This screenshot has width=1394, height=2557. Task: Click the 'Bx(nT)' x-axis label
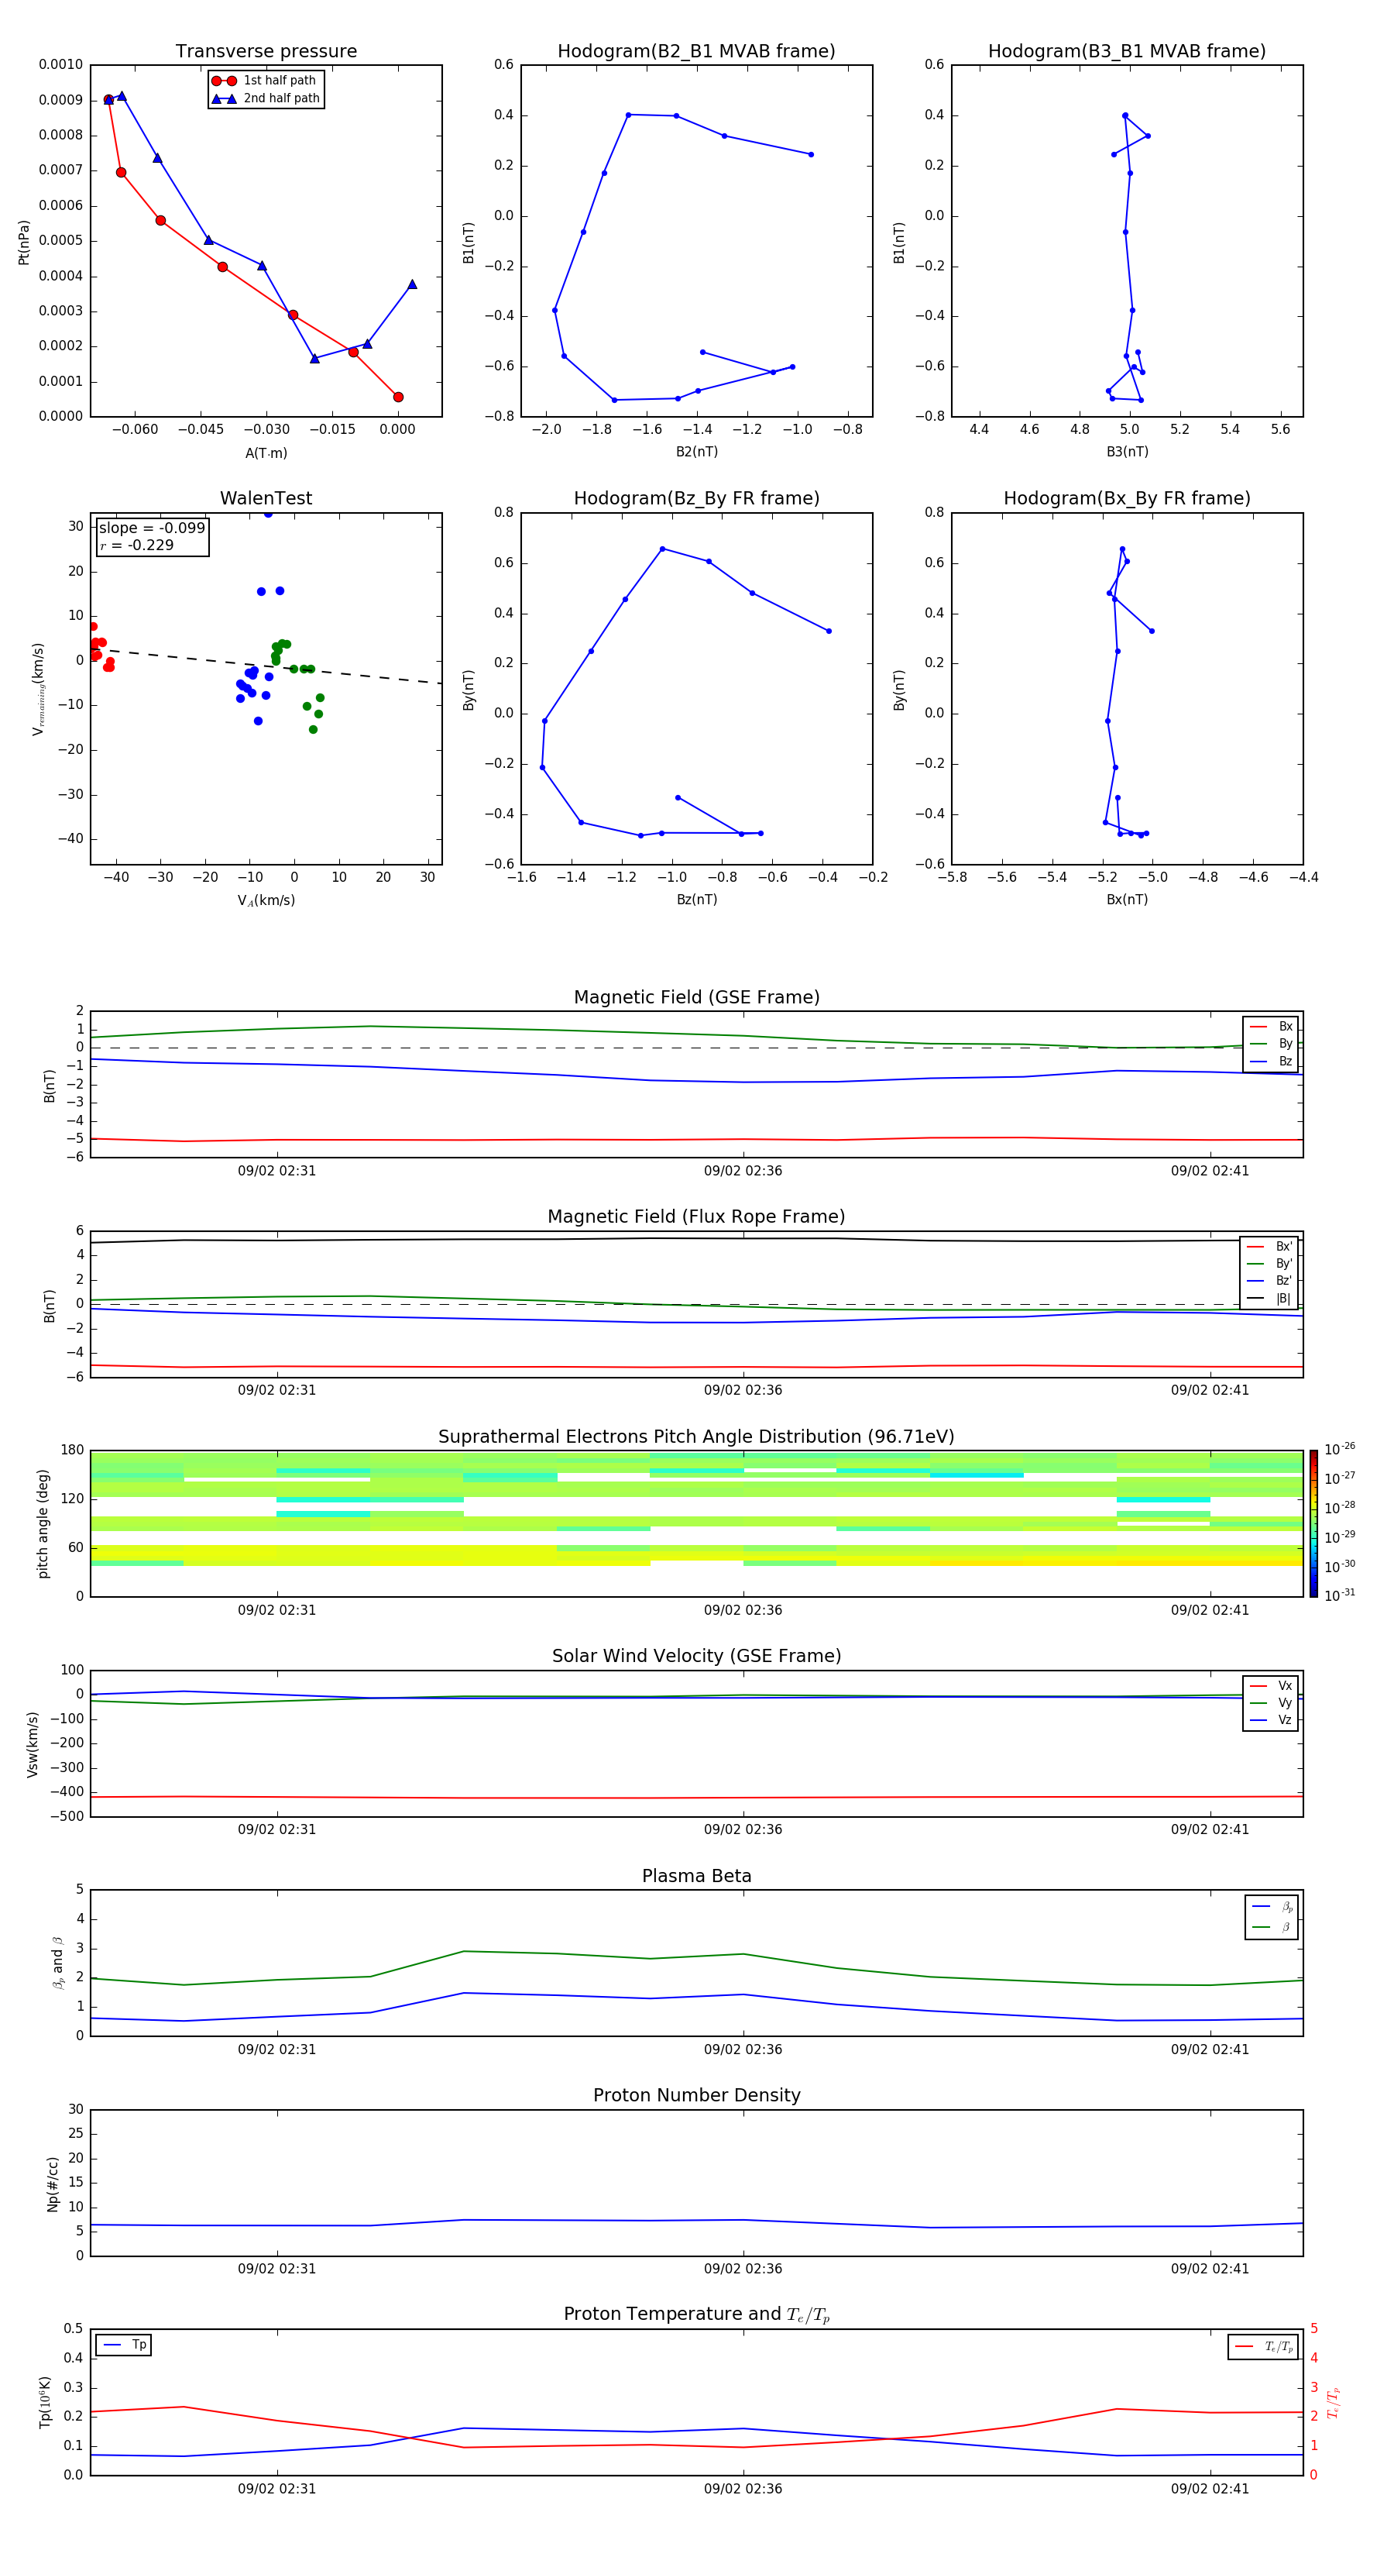(1127, 900)
